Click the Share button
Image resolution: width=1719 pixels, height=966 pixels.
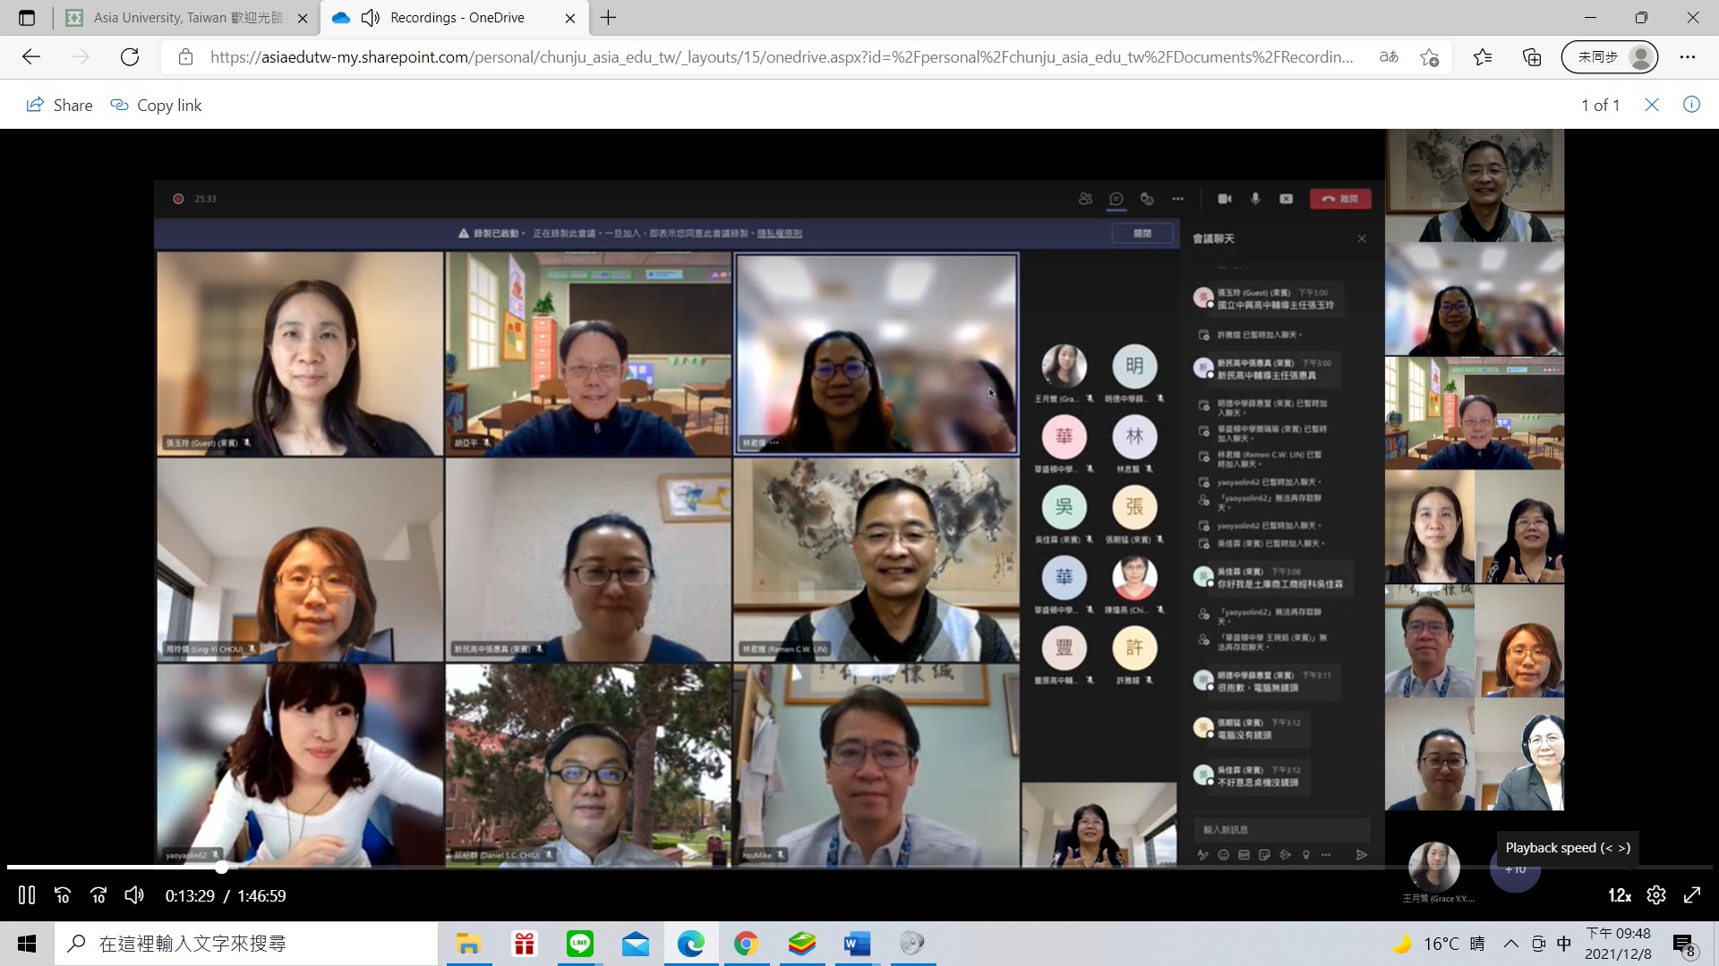point(60,106)
